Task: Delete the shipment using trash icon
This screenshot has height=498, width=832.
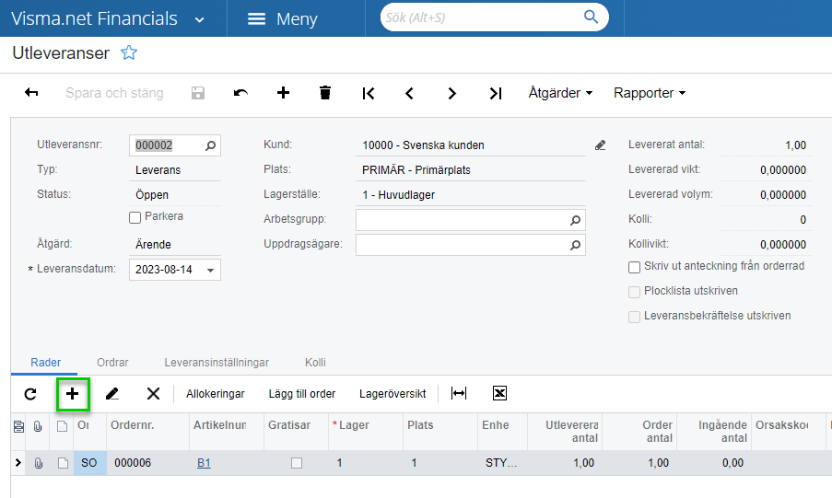Action: point(325,93)
